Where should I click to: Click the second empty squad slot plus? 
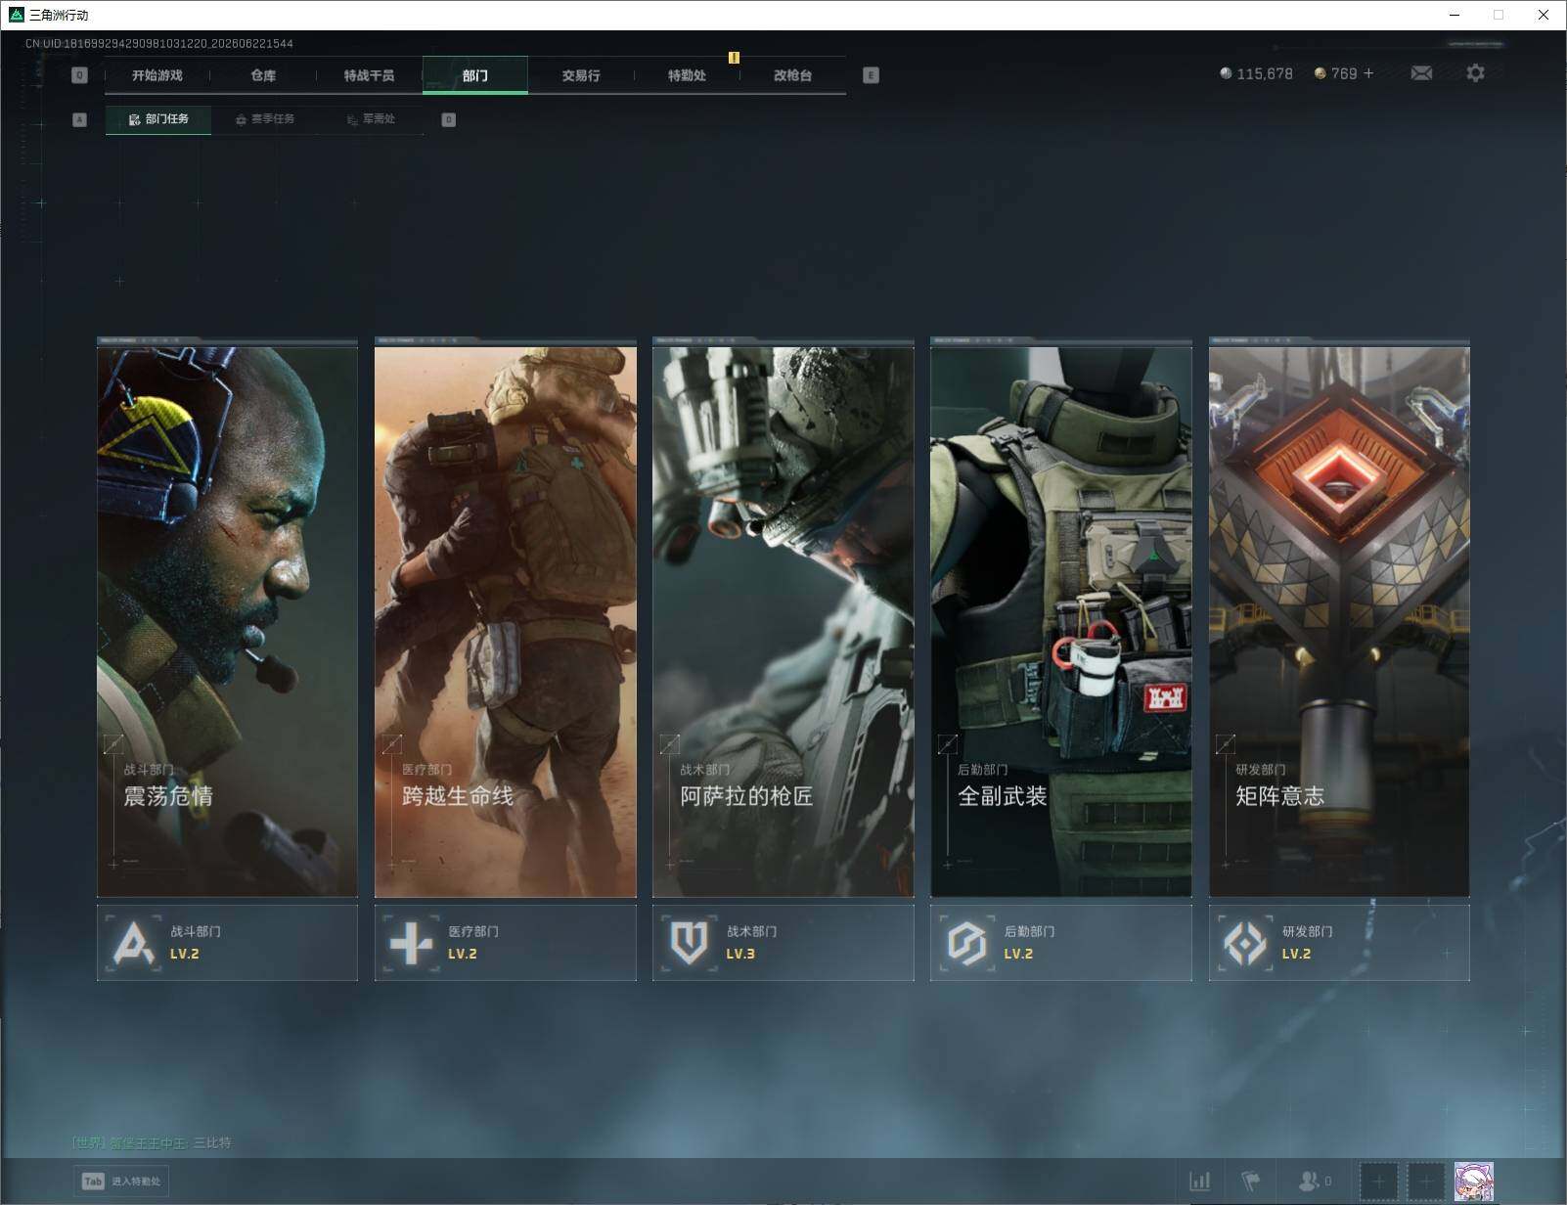pos(1426,1183)
